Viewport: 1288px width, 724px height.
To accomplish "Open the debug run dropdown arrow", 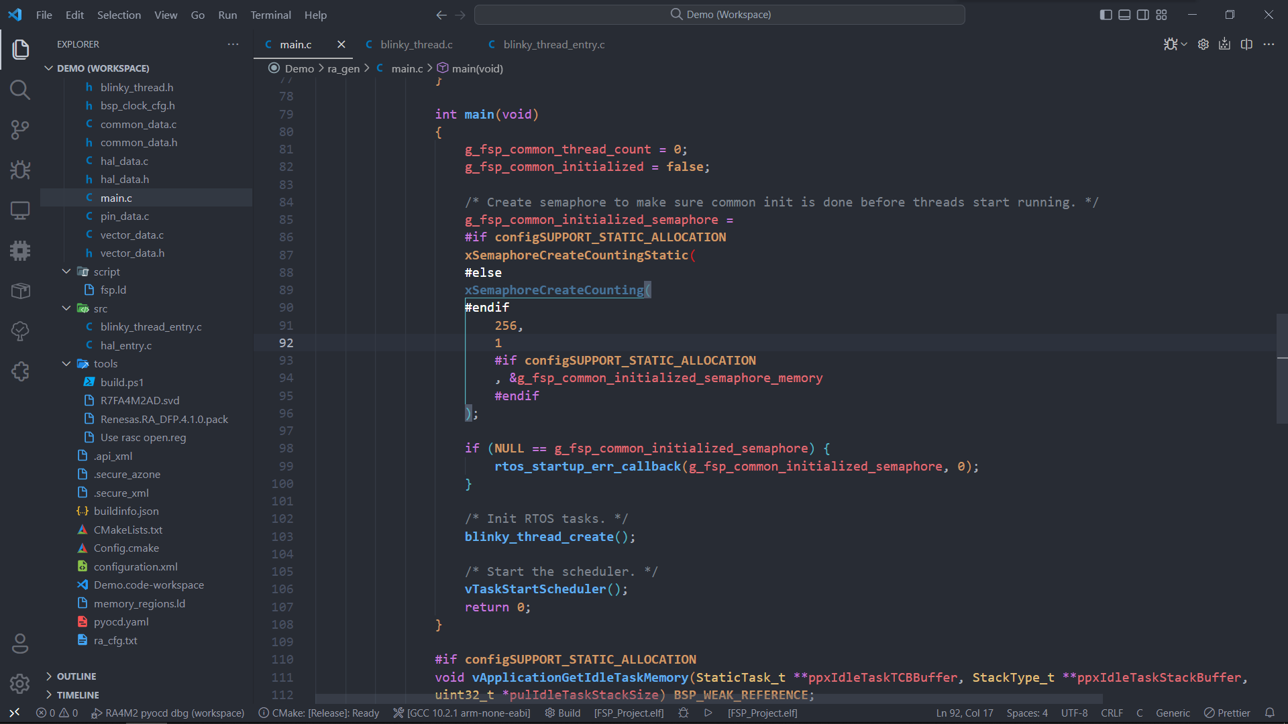I will pos(1184,44).
